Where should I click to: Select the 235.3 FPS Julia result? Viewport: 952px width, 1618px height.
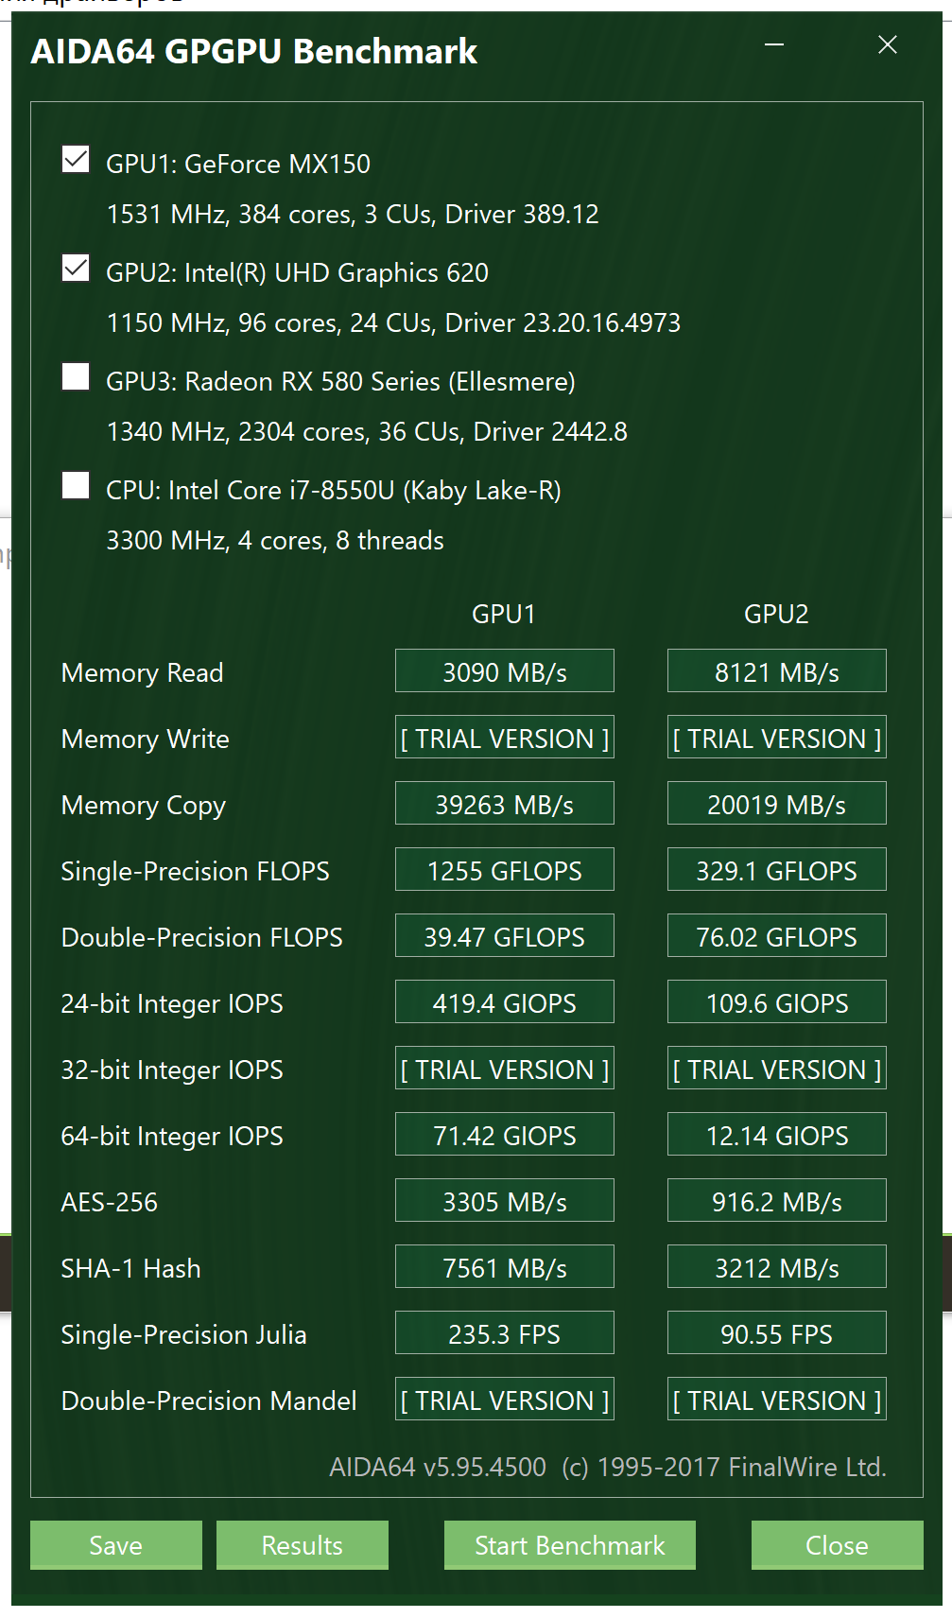click(505, 1333)
